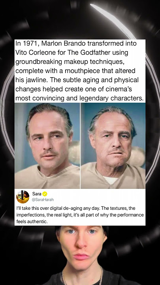
Task: Click the @SaraHarah handle
Action: tap(43, 200)
